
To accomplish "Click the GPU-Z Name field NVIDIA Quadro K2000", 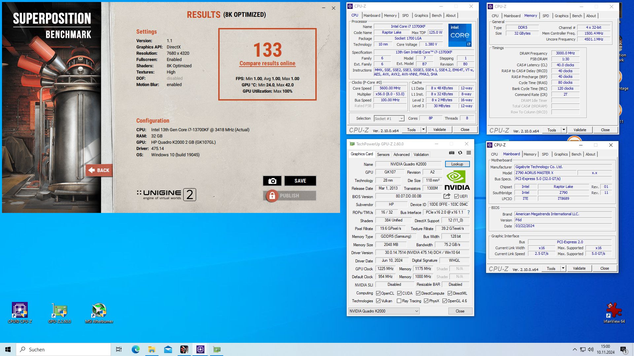I will point(408,164).
